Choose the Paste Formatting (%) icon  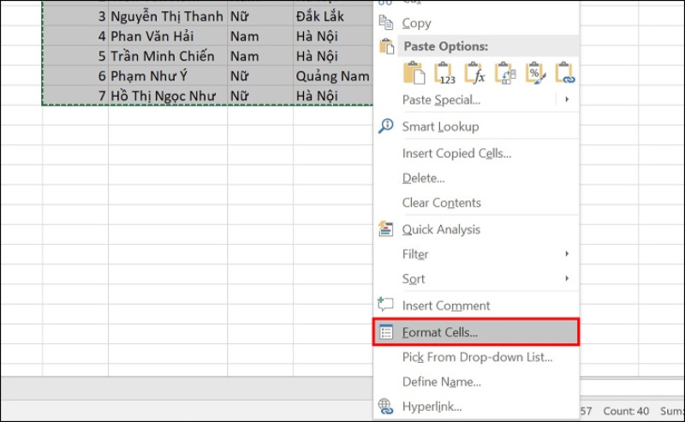pos(536,73)
